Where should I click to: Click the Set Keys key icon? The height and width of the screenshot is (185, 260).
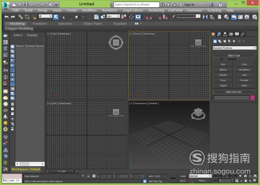click(173, 178)
